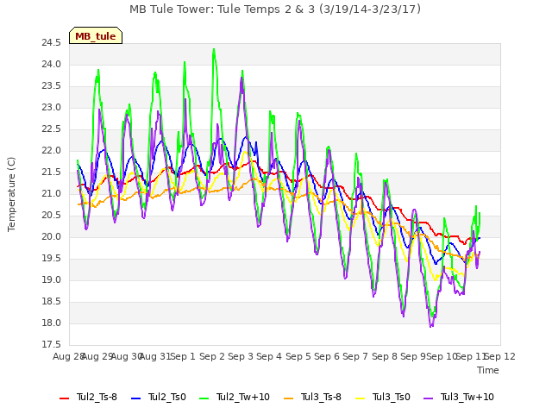
Task: Click the 23.0 y-axis tick label
Action: coord(52,107)
